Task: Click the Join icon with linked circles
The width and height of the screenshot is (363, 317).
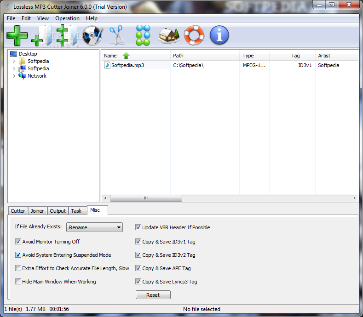Action: pyautogui.click(x=143, y=35)
